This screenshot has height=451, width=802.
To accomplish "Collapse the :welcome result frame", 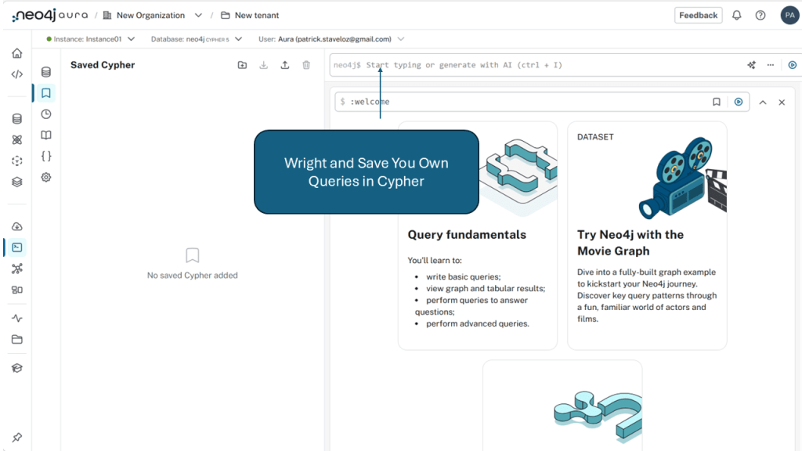I will tap(762, 102).
